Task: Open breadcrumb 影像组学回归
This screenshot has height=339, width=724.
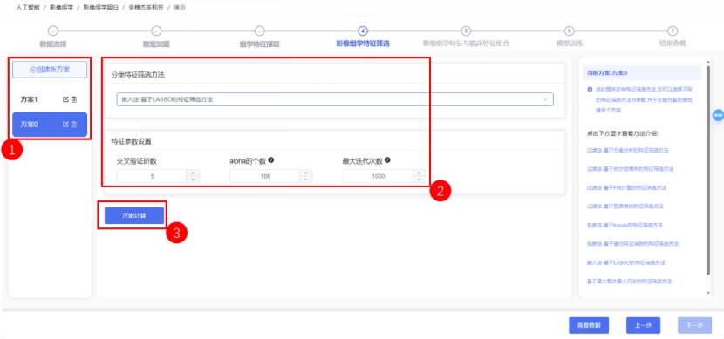Action: point(100,8)
